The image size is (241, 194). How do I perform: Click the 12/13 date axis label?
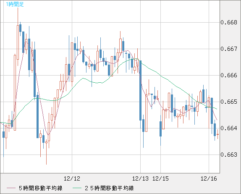[140, 178]
